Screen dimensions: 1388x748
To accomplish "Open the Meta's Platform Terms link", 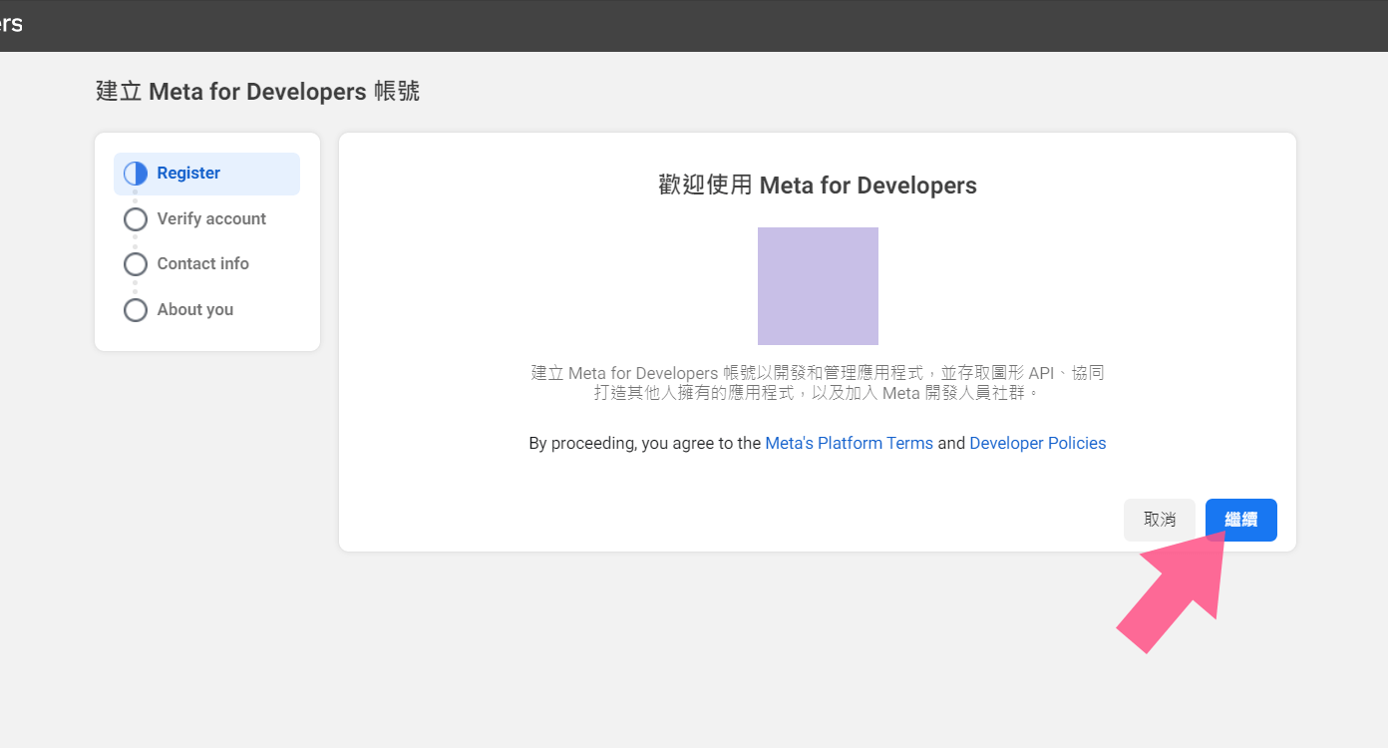I will [849, 443].
